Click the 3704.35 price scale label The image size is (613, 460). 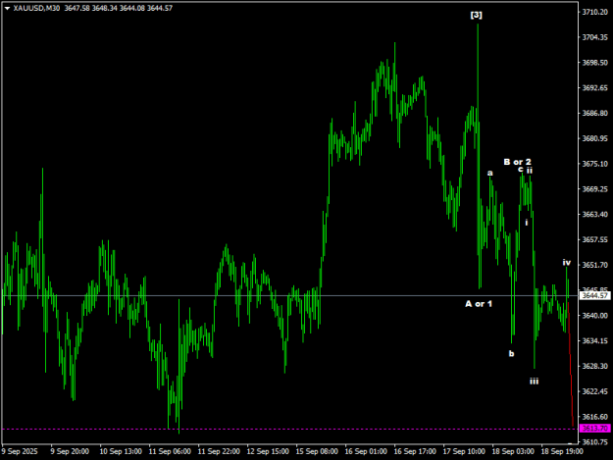595,37
